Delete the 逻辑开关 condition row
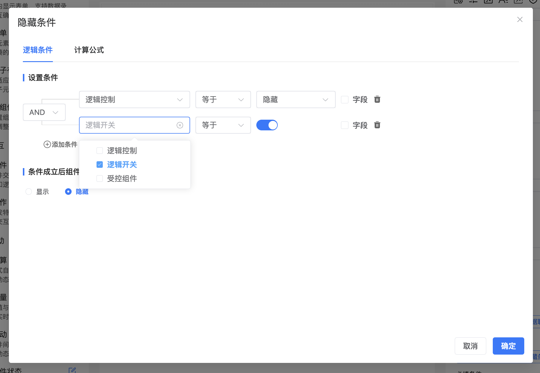The width and height of the screenshot is (540, 373). pos(377,125)
